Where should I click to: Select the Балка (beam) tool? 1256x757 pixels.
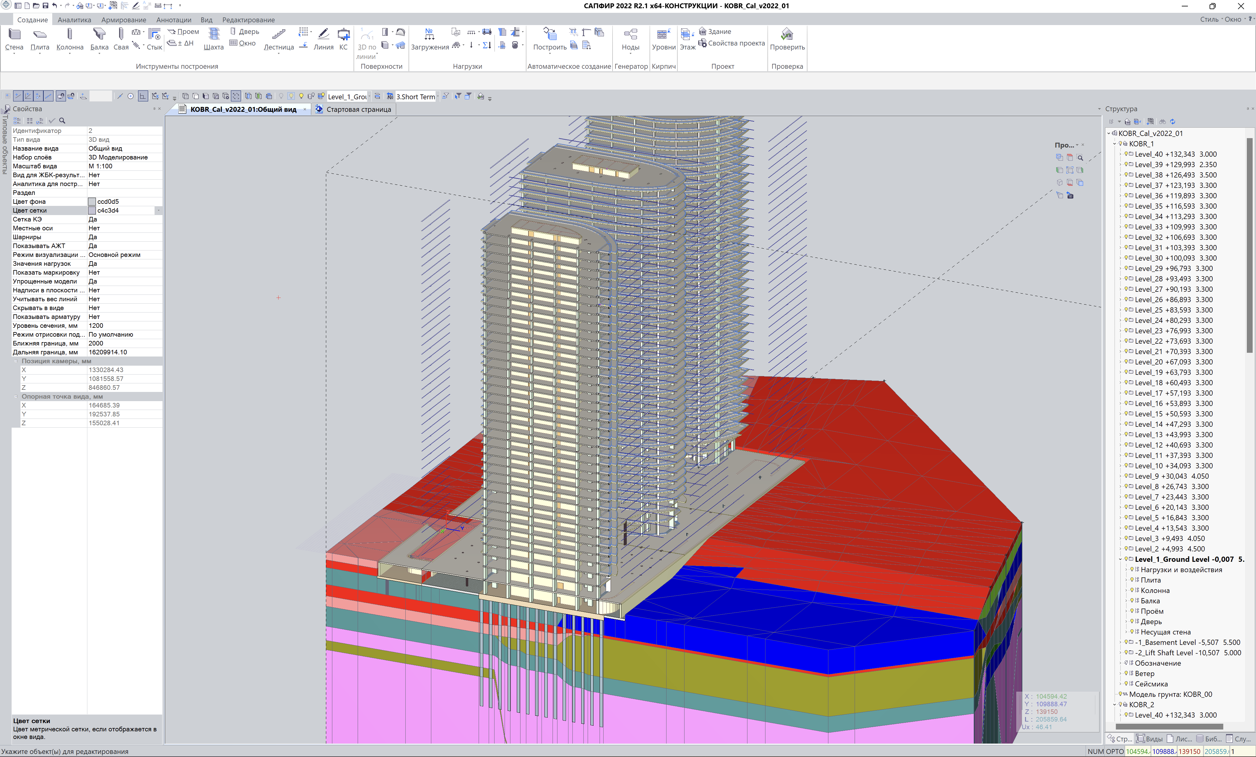[99, 39]
